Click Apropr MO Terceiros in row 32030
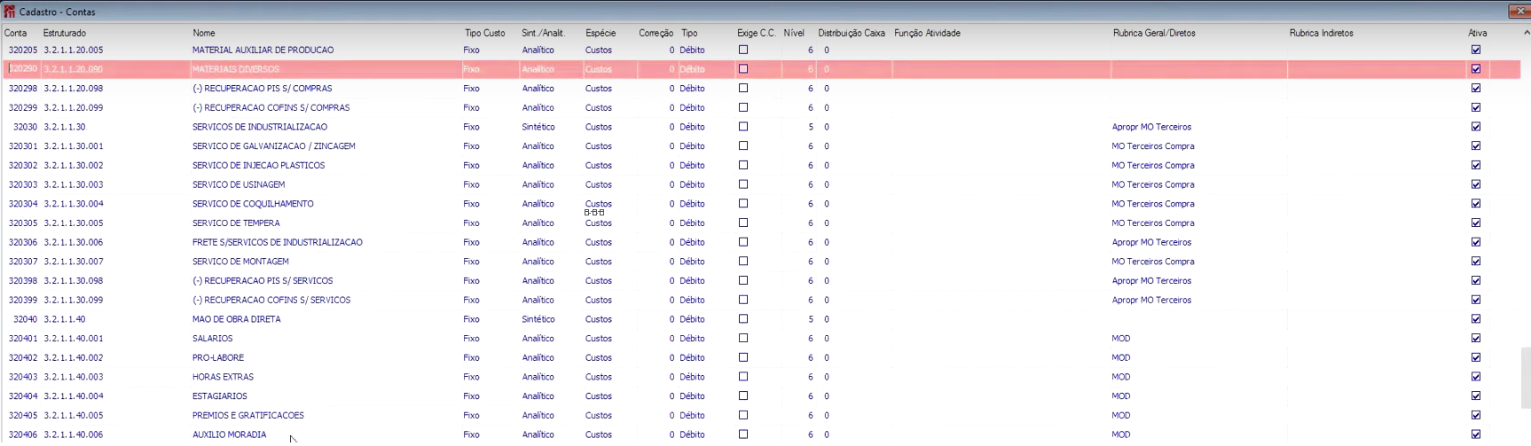This screenshot has width=1531, height=446. [1151, 127]
